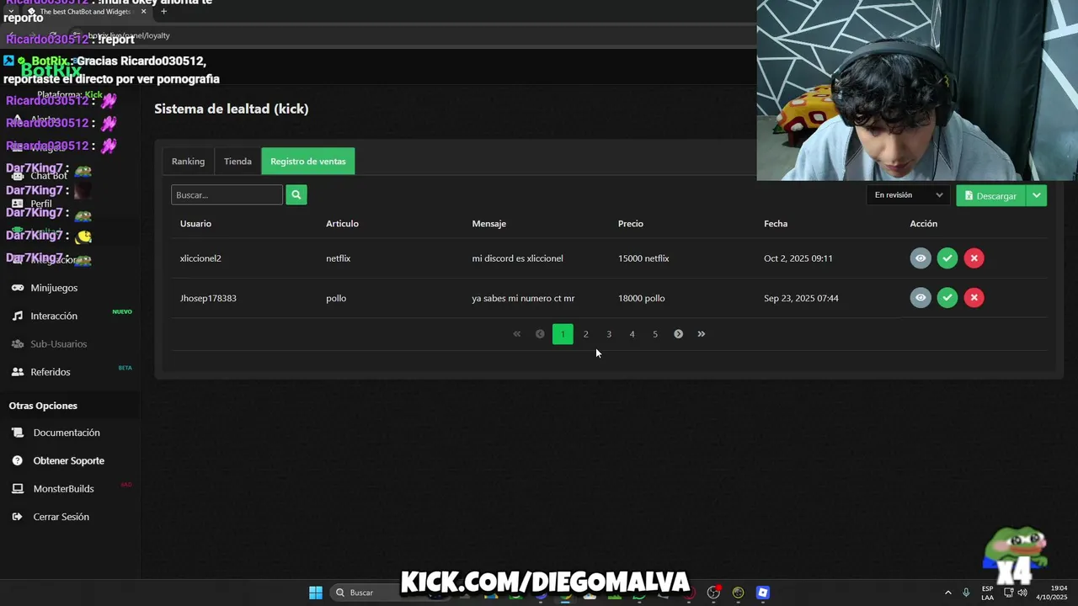1078x606 pixels.
Task: Approve the Jhosep178383 pollo sale
Action: [947, 297]
